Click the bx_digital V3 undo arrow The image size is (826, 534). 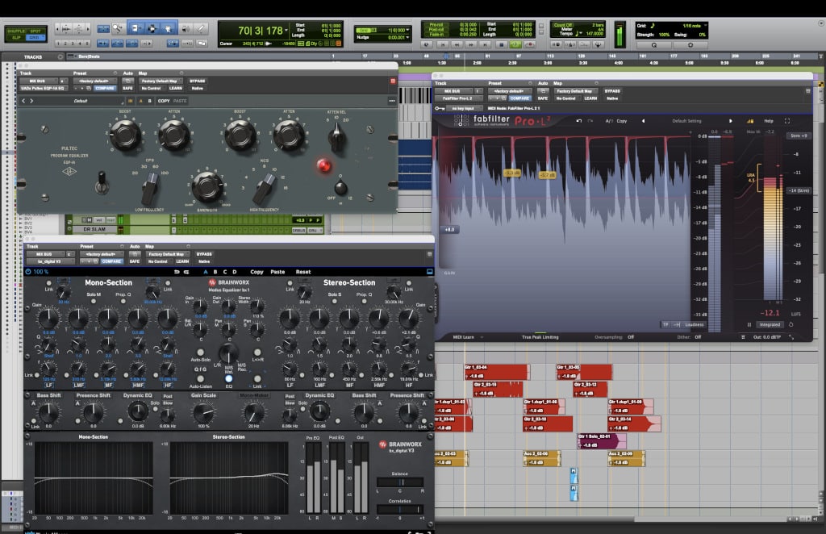click(x=177, y=272)
